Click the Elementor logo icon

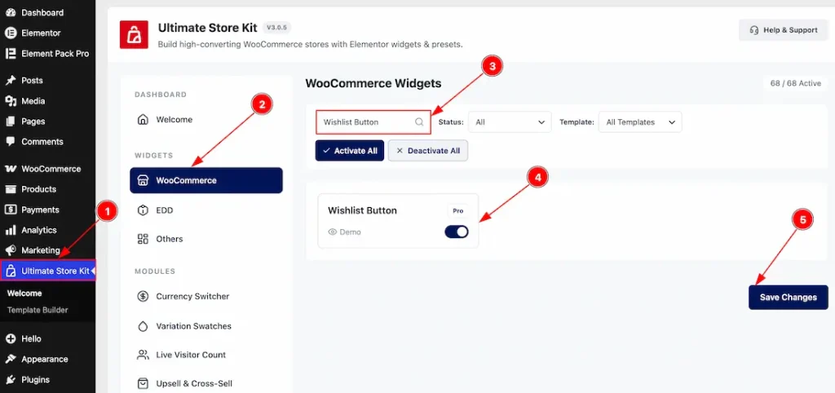click(10, 33)
